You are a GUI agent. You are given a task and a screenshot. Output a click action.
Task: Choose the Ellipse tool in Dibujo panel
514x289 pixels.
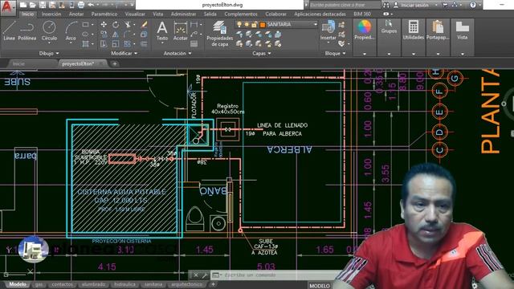point(86,34)
